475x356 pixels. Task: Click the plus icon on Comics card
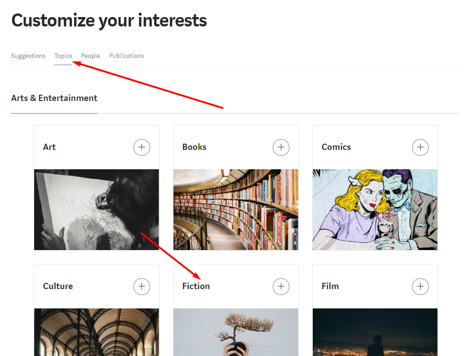coord(420,147)
